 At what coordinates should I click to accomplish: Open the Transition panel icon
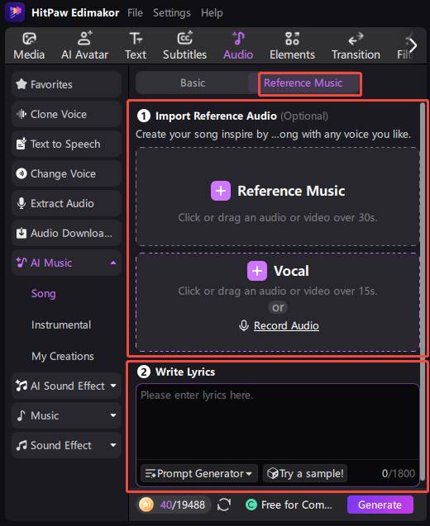click(x=356, y=39)
